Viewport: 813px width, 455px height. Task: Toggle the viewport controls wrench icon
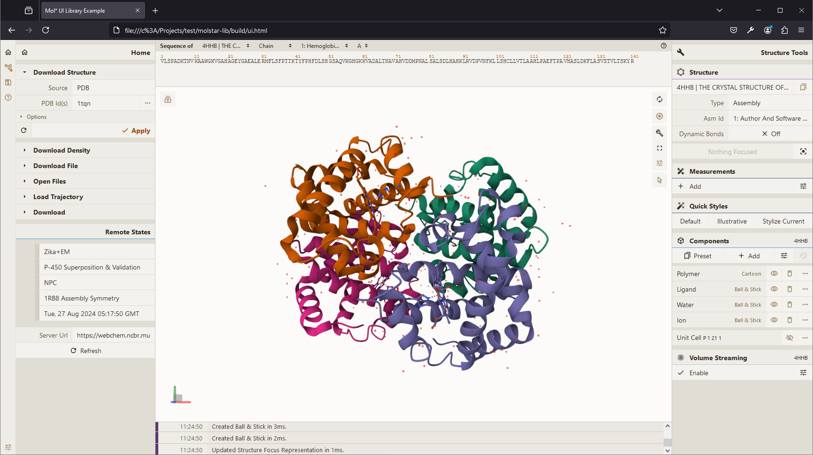tap(659, 133)
